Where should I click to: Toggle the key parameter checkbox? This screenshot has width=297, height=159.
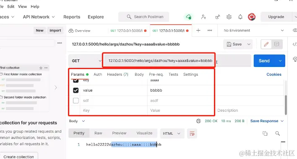pos(76,81)
